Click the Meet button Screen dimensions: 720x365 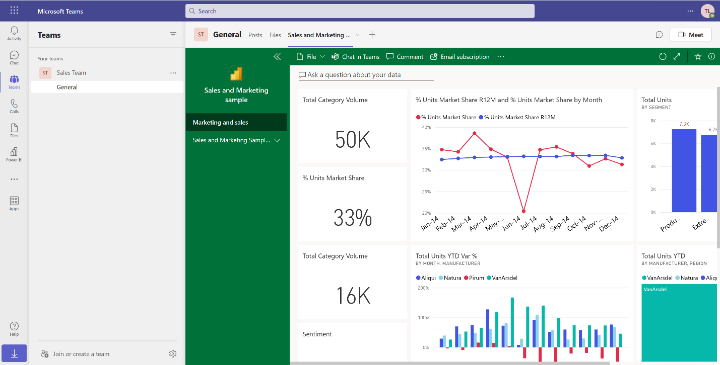coord(690,35)
